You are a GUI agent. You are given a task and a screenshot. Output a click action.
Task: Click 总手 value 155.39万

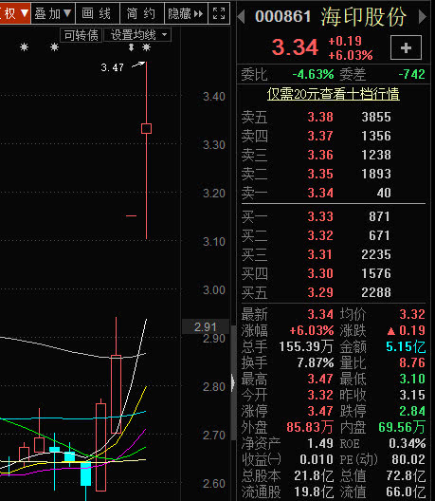tap(306, 346)
